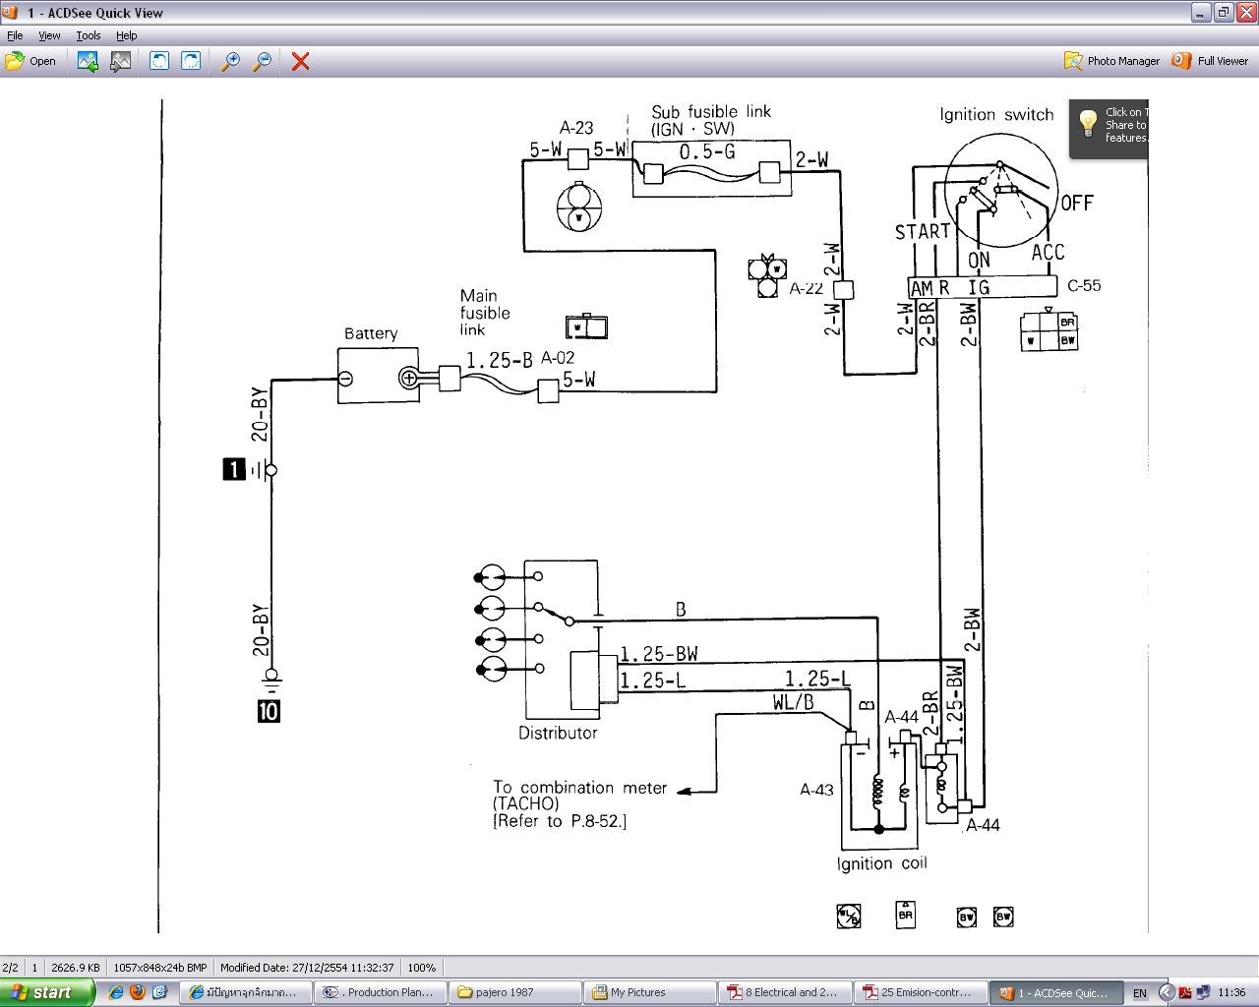
Task: Launch Photo Manager
Action: click(x=1112, y=61)
